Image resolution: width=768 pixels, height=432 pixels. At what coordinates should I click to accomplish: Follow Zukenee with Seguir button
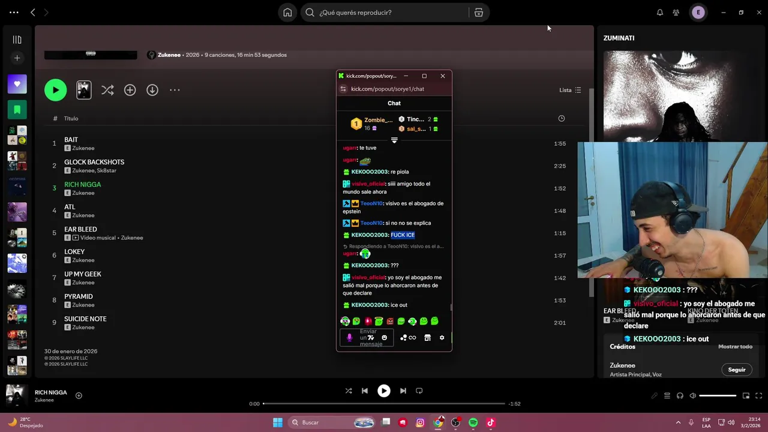point(737,370)
